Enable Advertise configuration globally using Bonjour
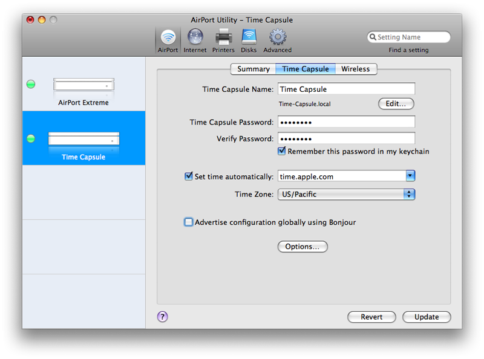The width and height of the screenshot is (484, 359). click(x=188, y=222)
